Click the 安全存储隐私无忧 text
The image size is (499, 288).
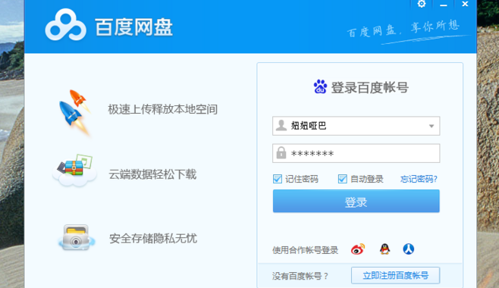153,239
